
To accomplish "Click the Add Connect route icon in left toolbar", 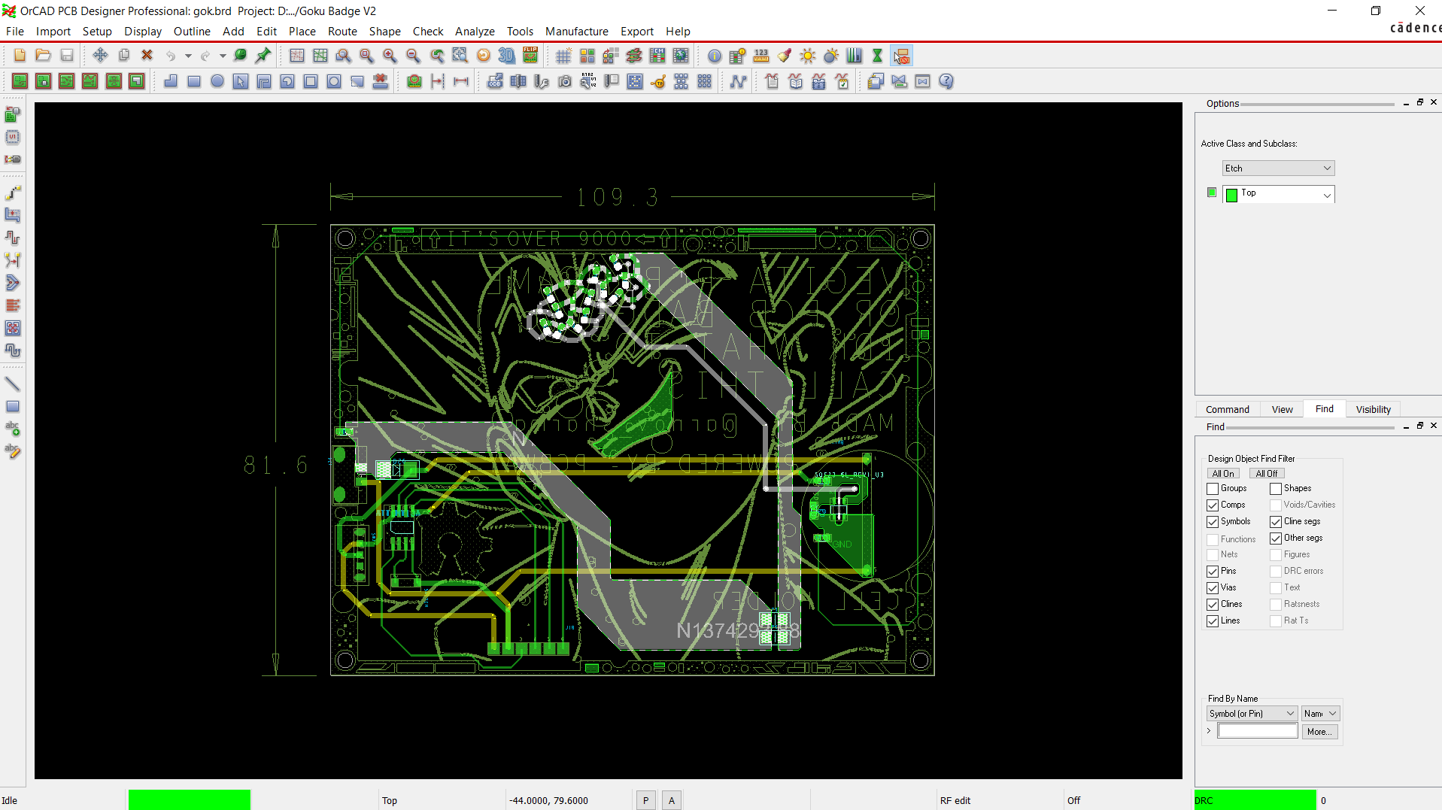I will (x=13, y=193).
